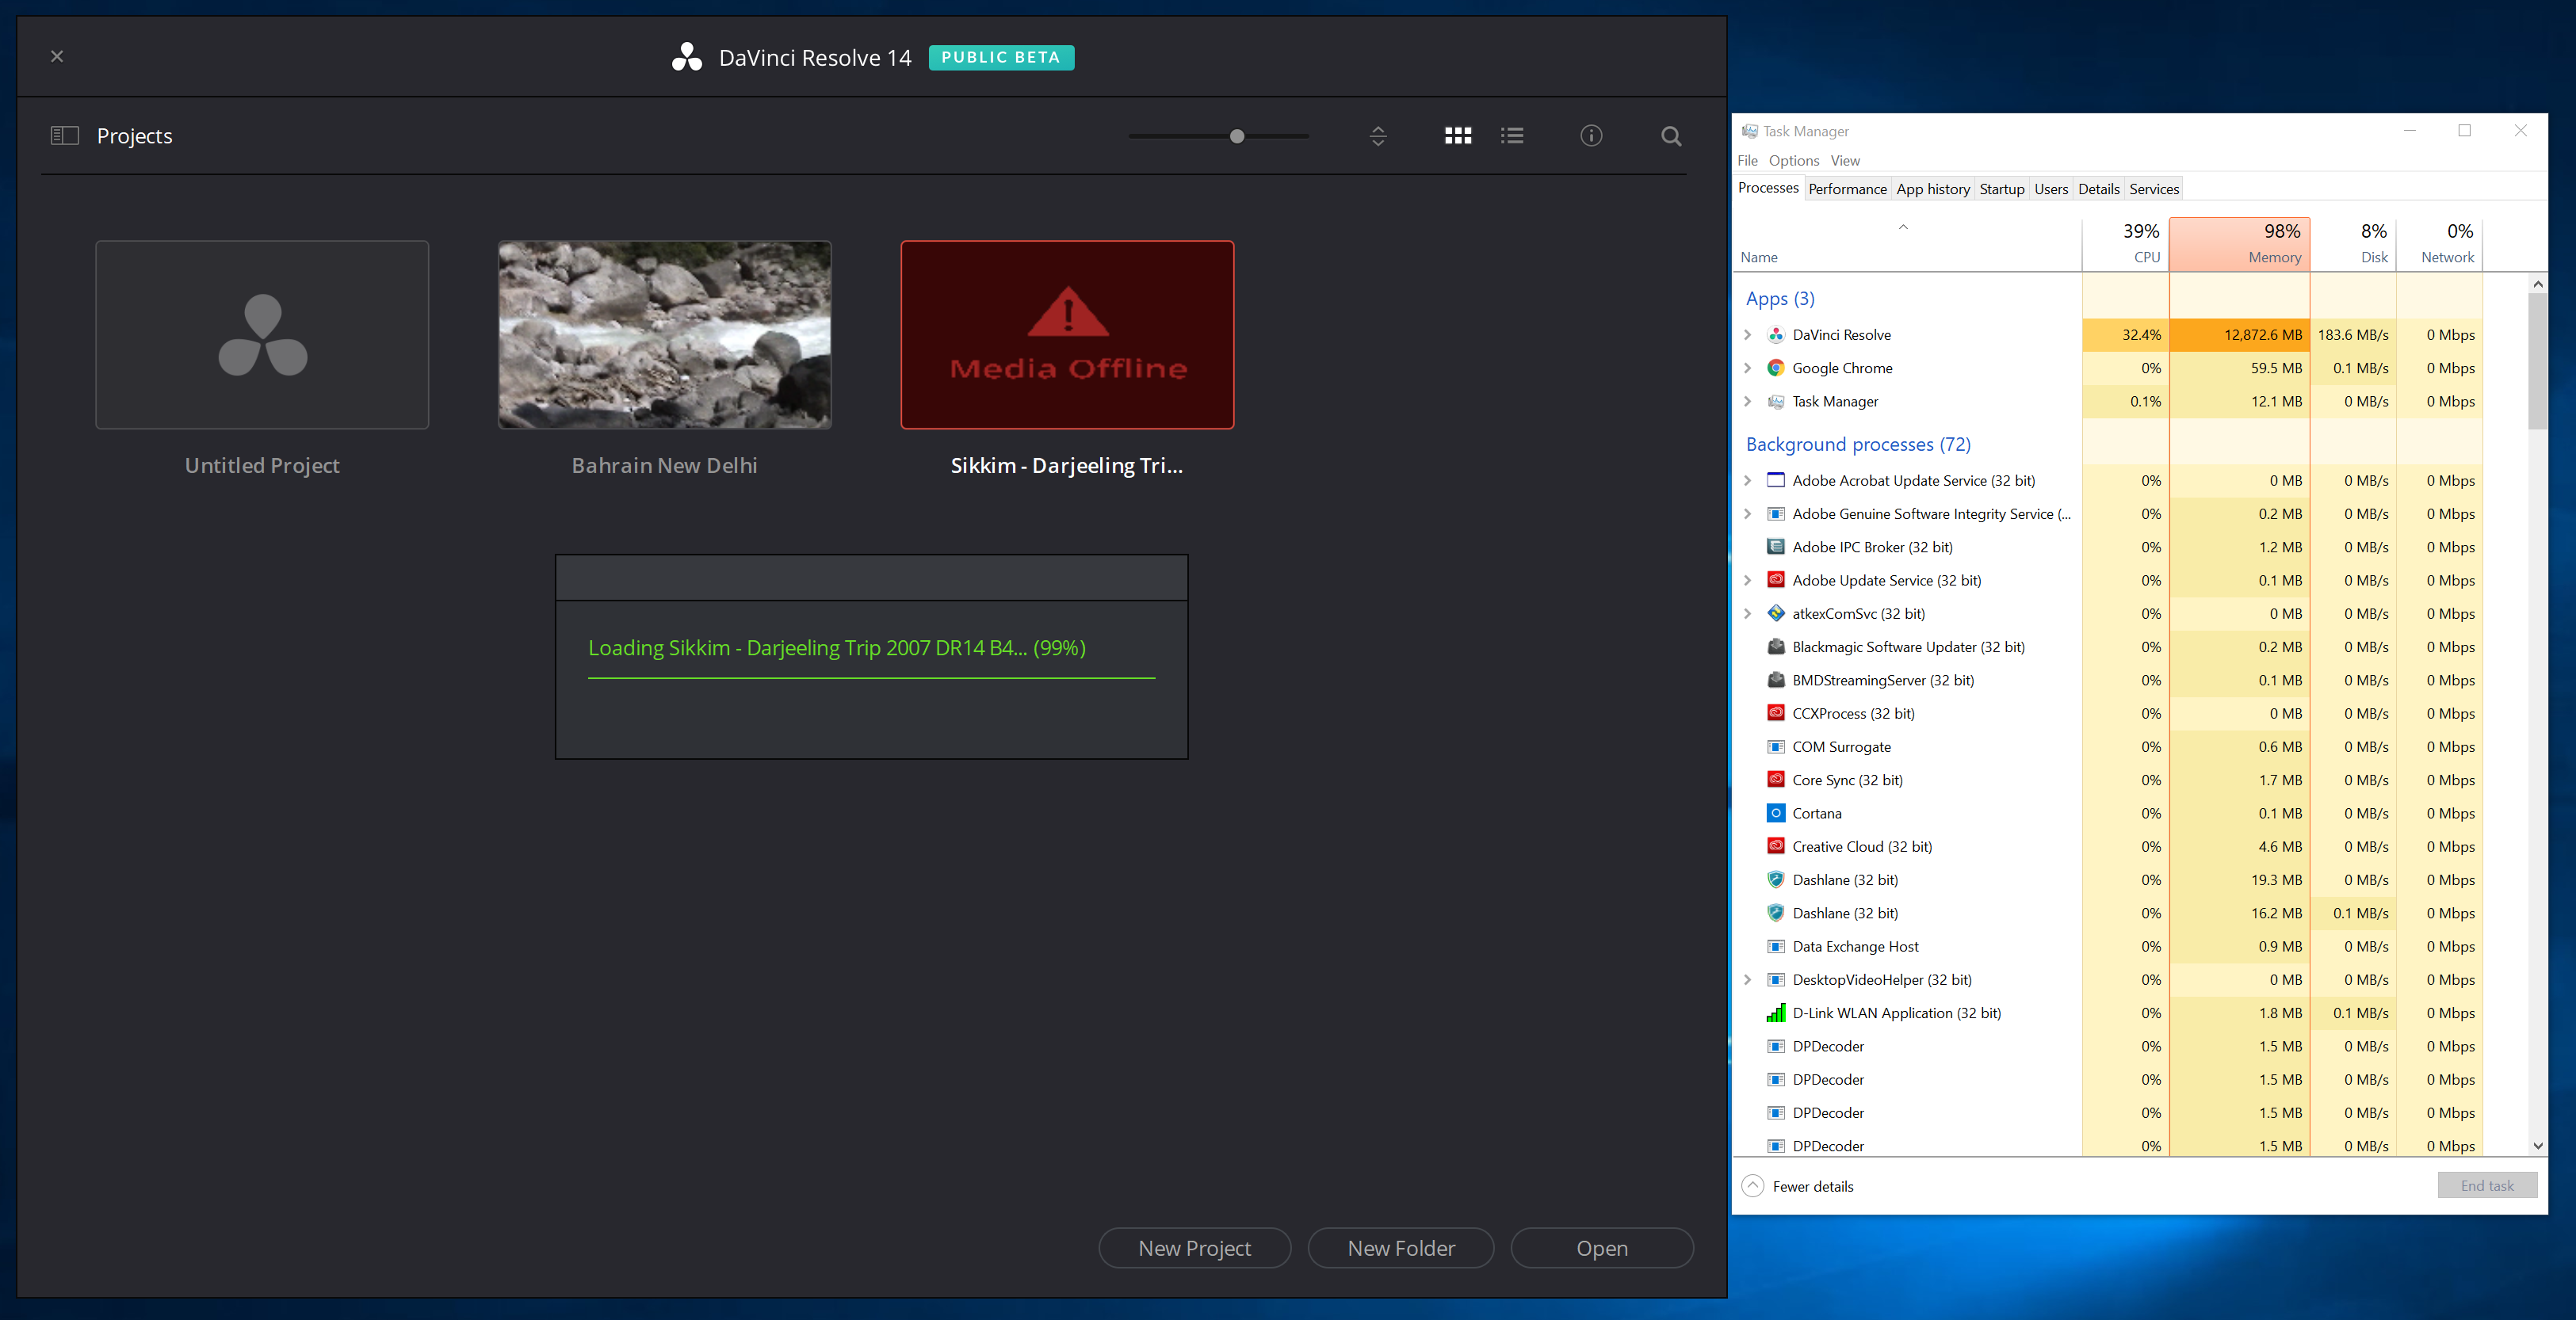
Task: Select the Apps (3) group header
Action: click(1779, 299)
